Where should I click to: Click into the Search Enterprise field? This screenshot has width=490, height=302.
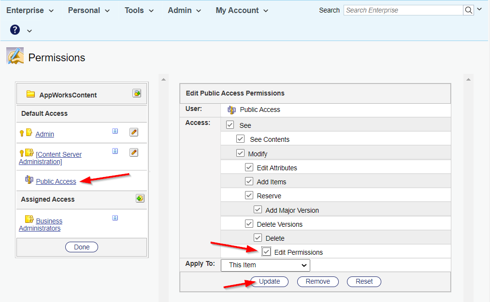403,10
